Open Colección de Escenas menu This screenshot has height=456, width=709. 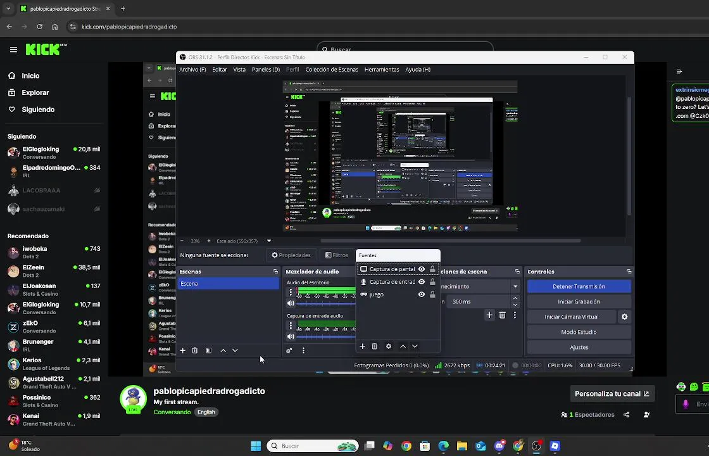[x=332, y=70]
